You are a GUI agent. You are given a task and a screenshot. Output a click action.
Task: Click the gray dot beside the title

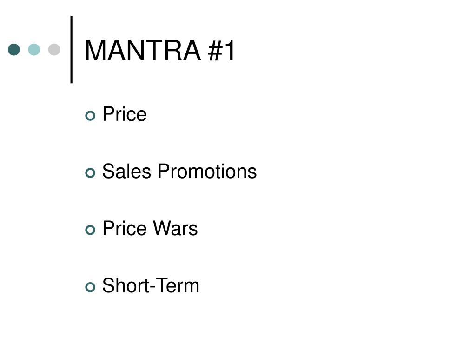point(54,49)
